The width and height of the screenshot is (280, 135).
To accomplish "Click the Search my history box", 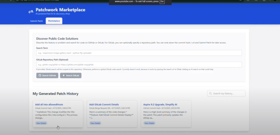I will (226, 93).
